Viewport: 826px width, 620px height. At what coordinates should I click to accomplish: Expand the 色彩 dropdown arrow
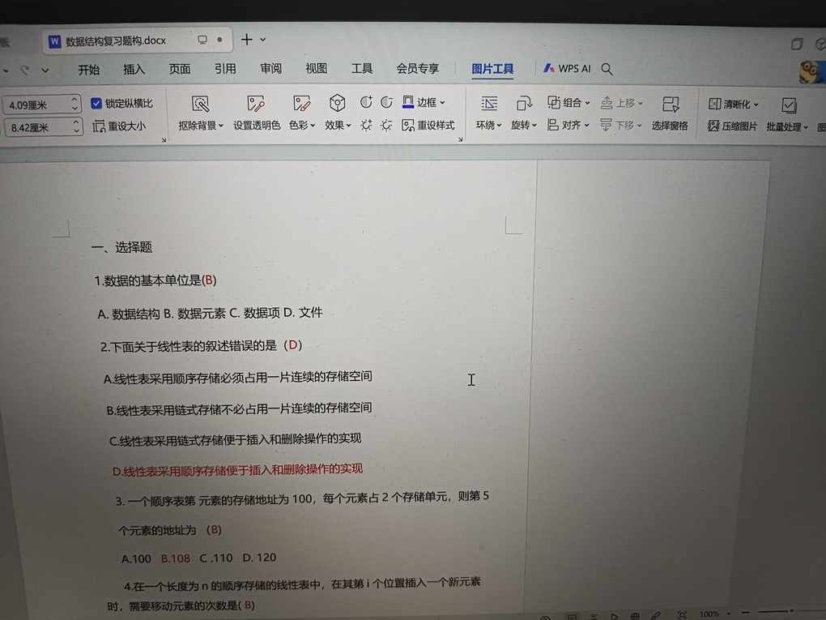pos(313,126)
